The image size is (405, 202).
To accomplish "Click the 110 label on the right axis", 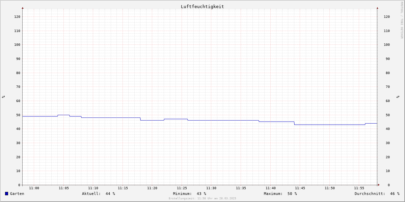I will (x=387, y=31).
